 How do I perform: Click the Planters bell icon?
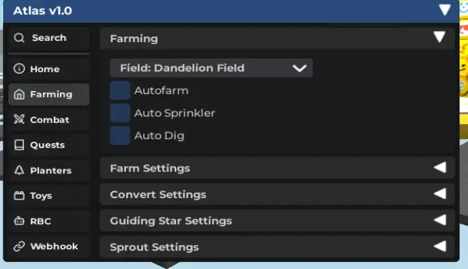point(19,170)
